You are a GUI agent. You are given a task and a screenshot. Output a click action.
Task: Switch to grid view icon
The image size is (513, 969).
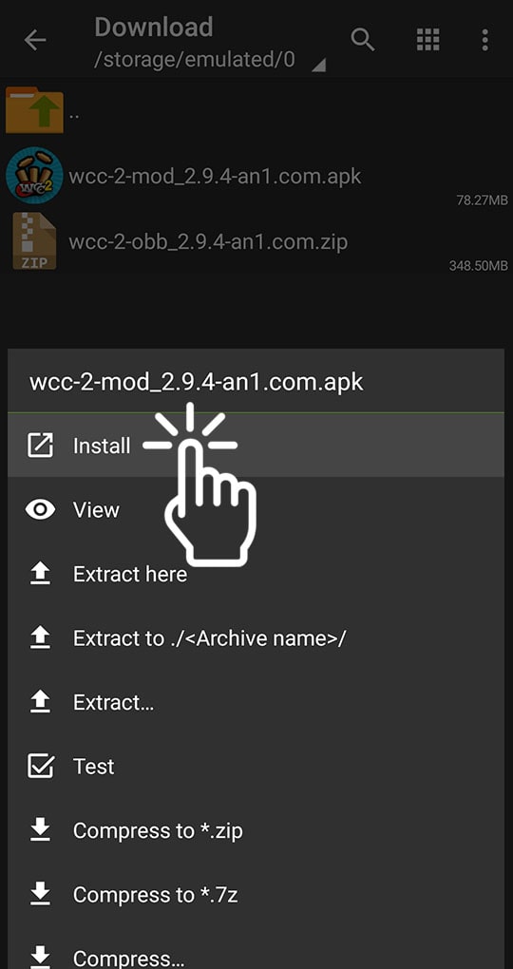[427, 40]
